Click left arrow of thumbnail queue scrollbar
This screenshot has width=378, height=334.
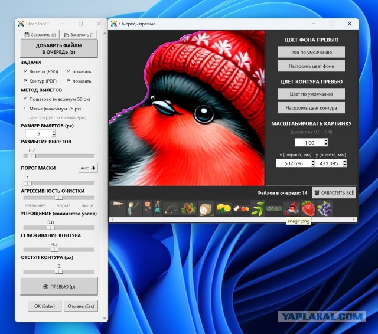pos(112,220)
